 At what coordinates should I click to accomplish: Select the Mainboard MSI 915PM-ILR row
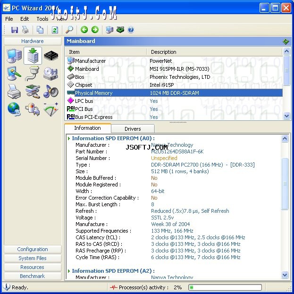click(x=174, y=69)
